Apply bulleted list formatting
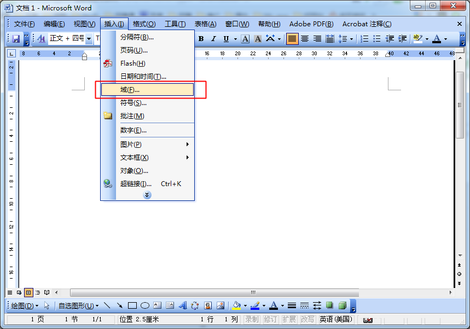The height and width of the screenshot is (329, 470). click(x=377, y=39)
